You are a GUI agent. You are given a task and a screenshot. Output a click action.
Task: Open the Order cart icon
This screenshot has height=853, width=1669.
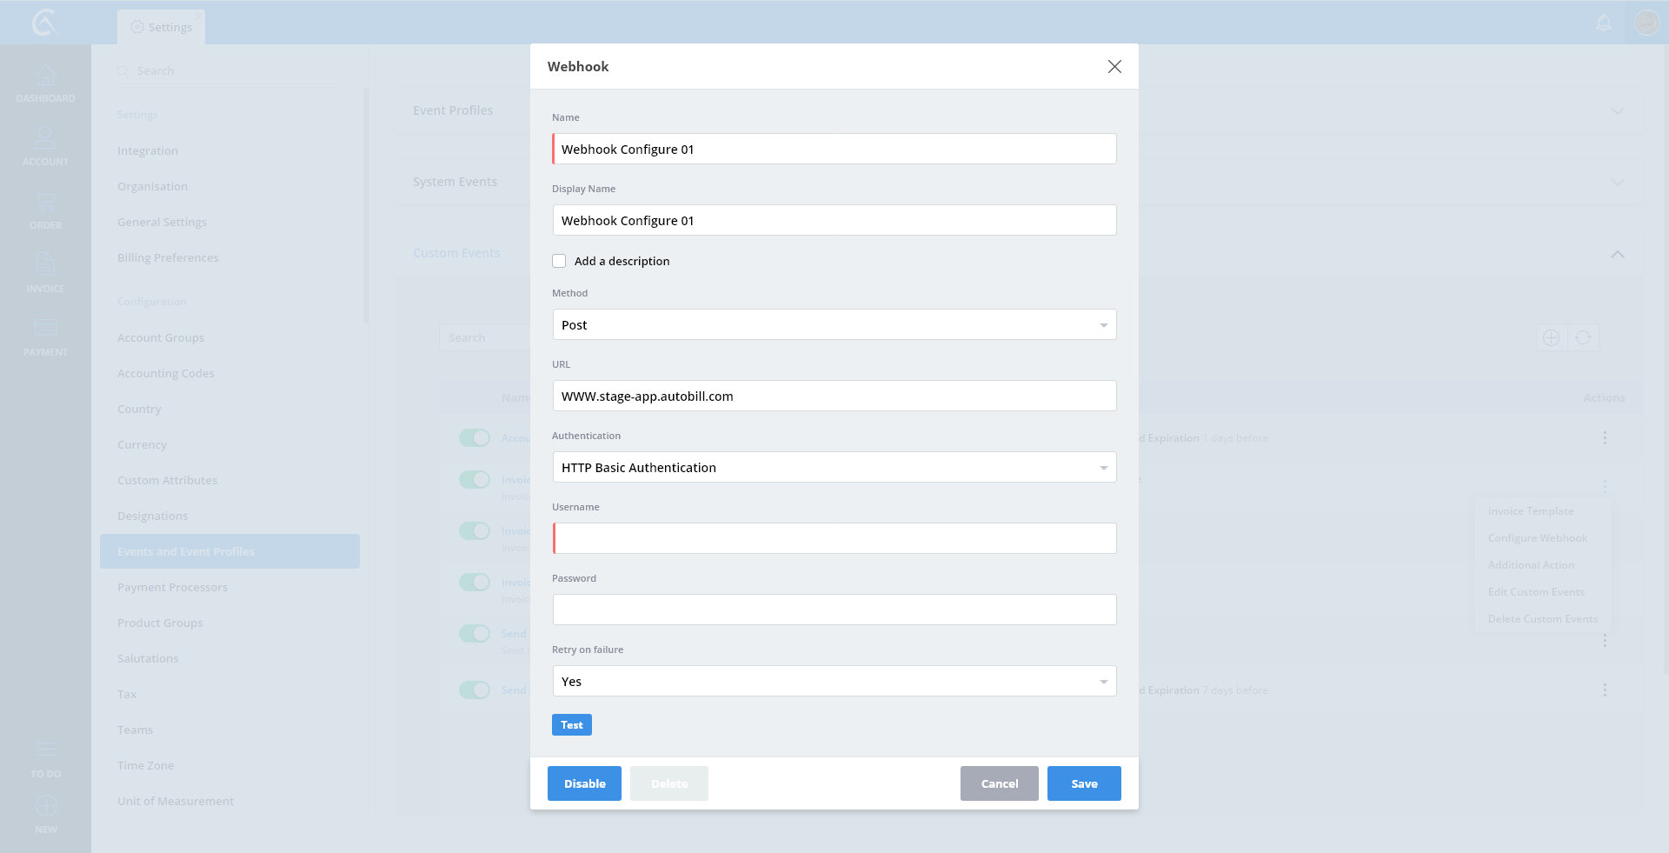tap(45, 203)
